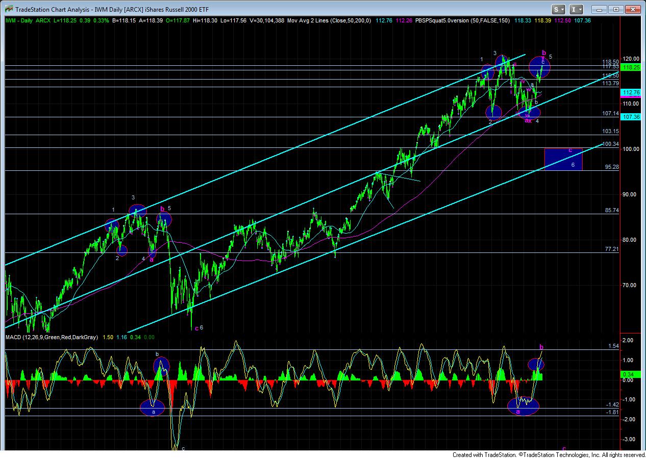Click the cyan '1.16' MACD value
This screenshot has height=458, width=646.
coord(121,338)
